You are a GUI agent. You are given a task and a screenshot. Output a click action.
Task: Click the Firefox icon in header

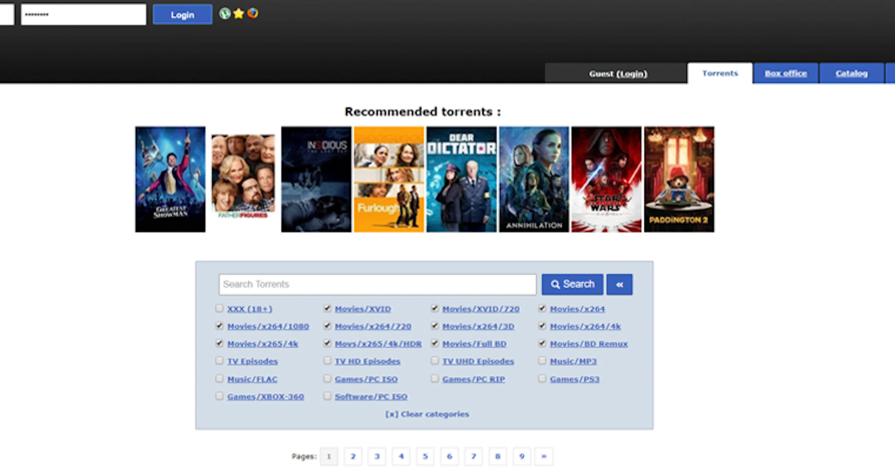coord(253,13)
